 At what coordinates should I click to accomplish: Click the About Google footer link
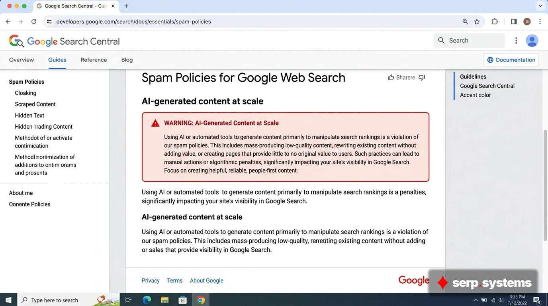(207, 280)
